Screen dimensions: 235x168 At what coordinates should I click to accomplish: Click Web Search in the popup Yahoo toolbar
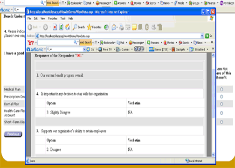click(85, 42)
